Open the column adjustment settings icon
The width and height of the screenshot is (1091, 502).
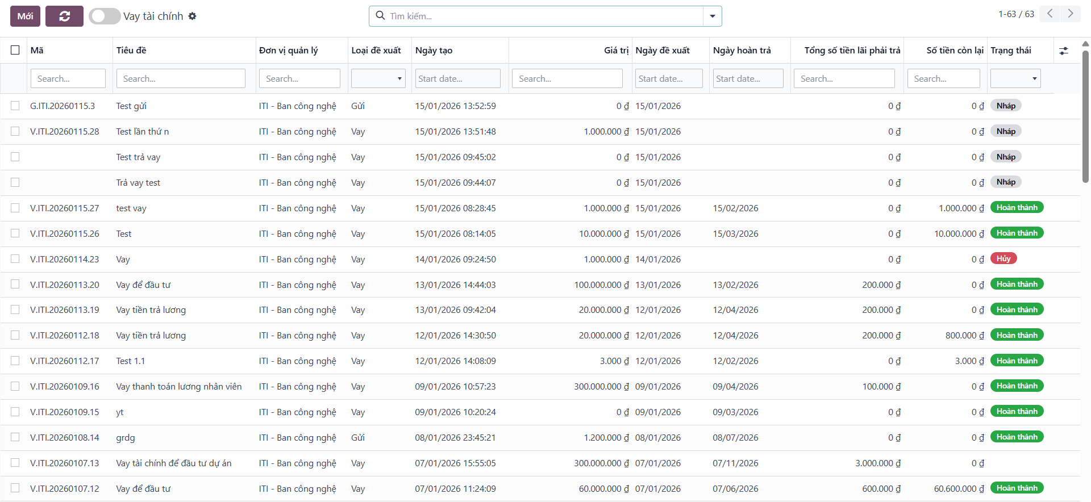click(1064, 51)
